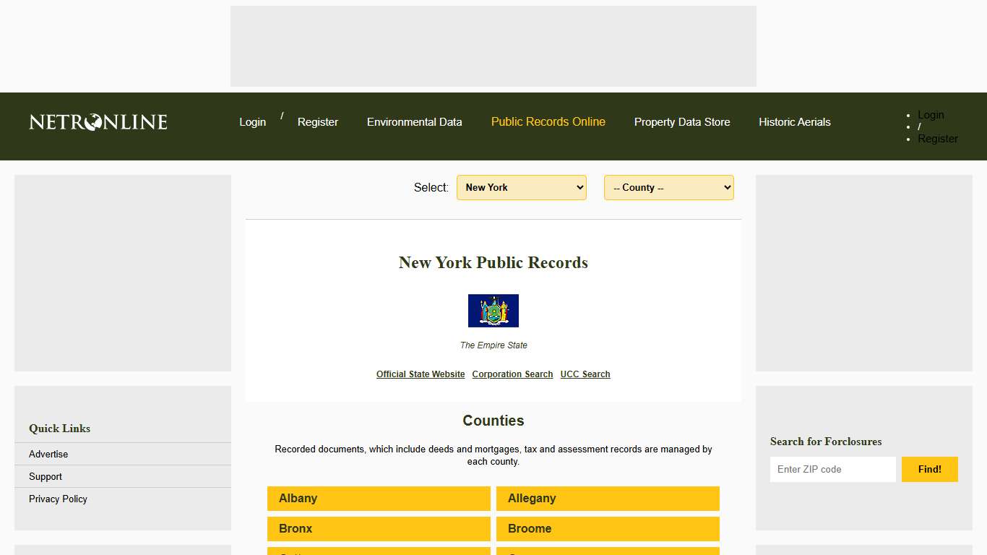Open the UCC Search link
The height and width of the screenshot is (555, 987).
click(x=585, y=374)
